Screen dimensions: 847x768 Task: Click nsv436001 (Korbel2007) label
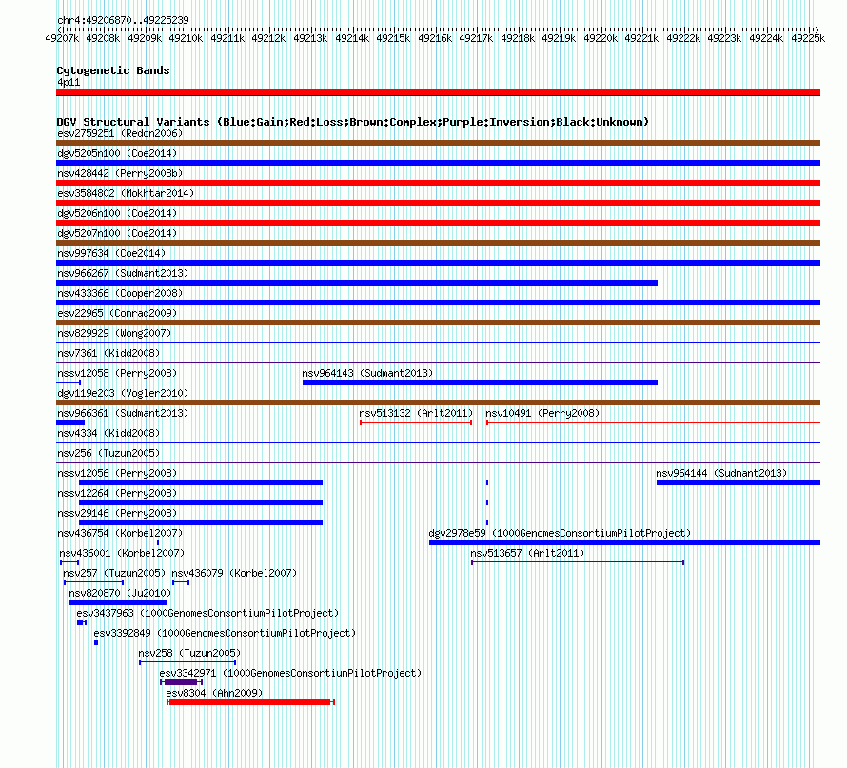tap(122, 553)
